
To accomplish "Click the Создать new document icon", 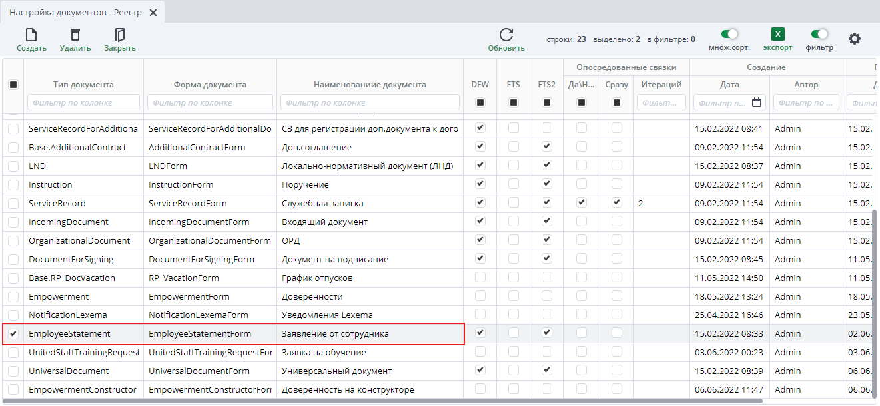I will [x=31, y=35].
